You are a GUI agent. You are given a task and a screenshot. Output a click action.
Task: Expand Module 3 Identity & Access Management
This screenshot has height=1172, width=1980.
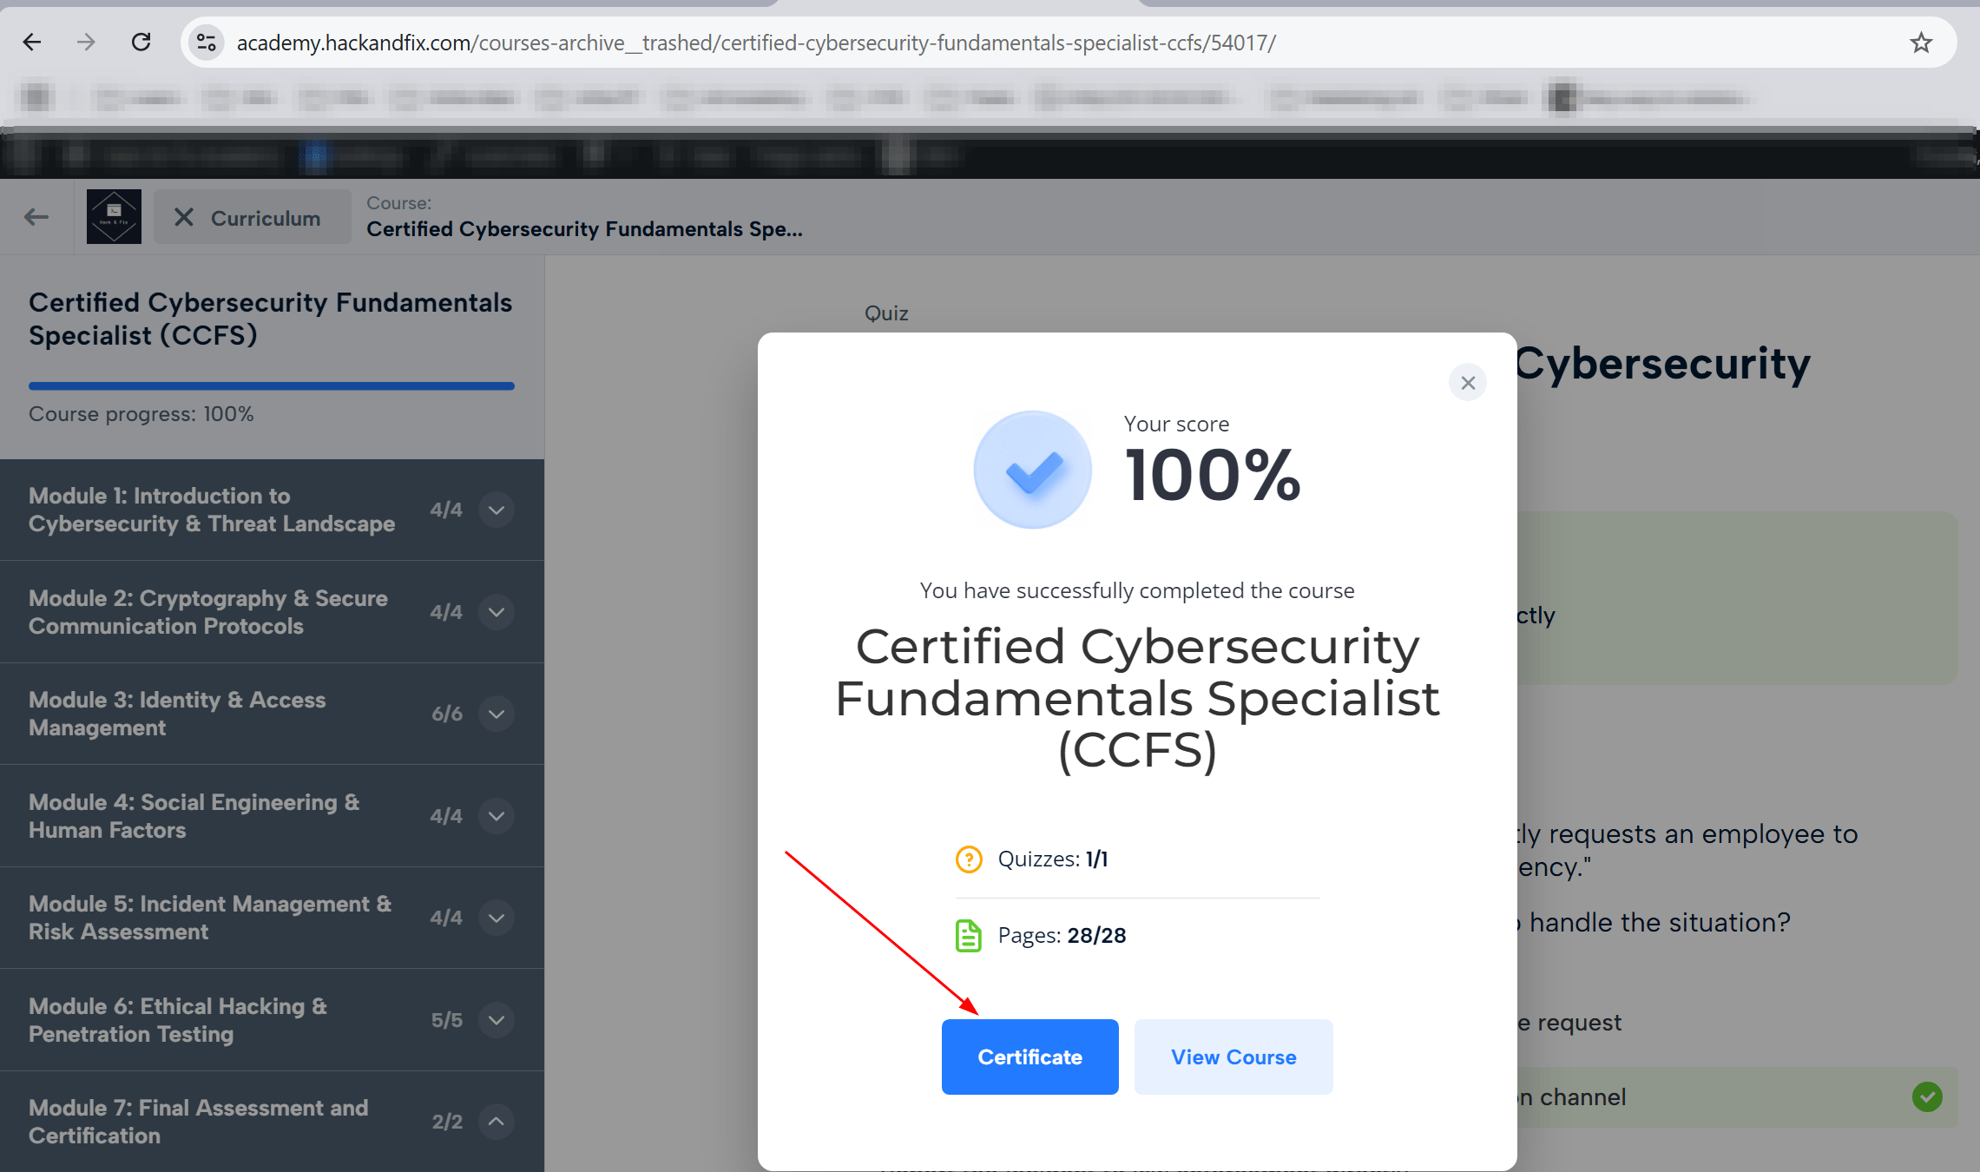coord(497,714)
